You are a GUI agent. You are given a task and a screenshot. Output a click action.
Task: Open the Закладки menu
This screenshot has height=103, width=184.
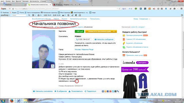point(26,1)
